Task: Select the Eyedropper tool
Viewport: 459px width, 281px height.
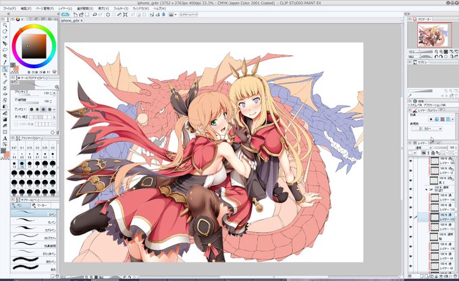Action: point(5,62)
